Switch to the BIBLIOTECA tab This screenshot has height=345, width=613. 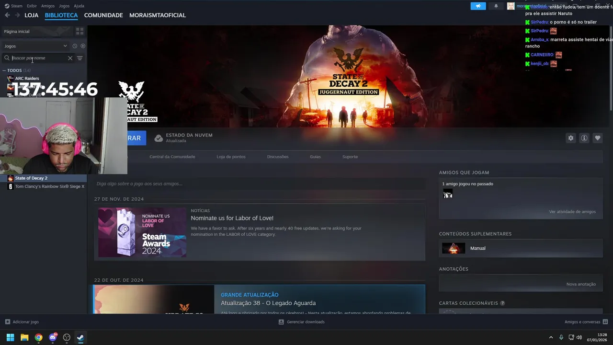click(x=61, y=15)
